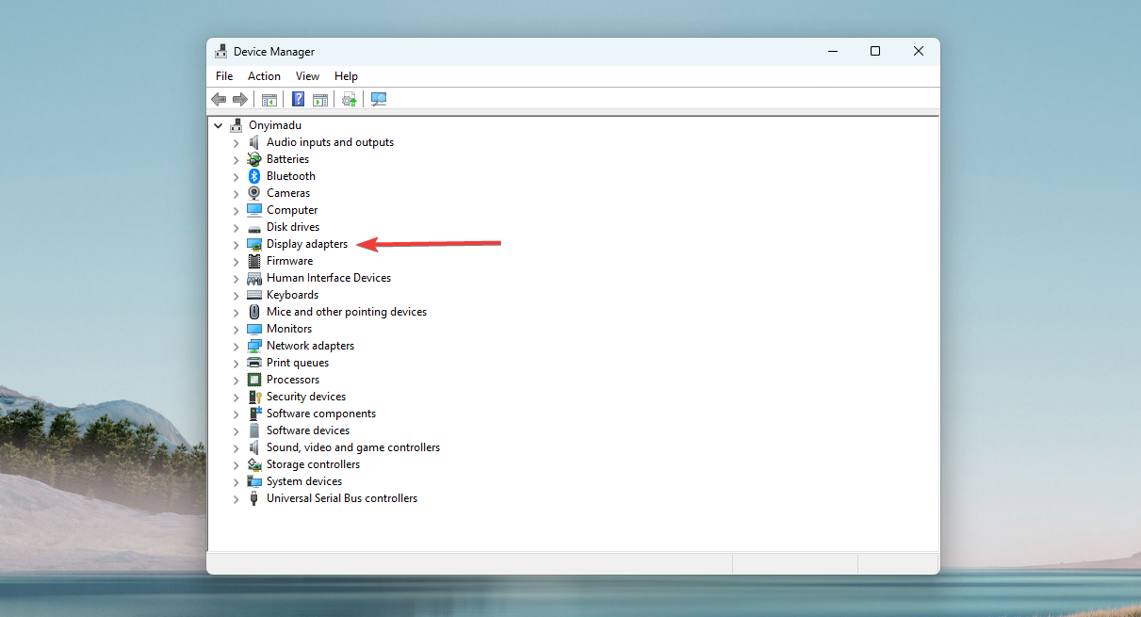This screenshot has width=1141, height=617.
Task: Click the Audio inputs and outputs speaker icon
Action: pyautogui.click(x=253, y=142)
